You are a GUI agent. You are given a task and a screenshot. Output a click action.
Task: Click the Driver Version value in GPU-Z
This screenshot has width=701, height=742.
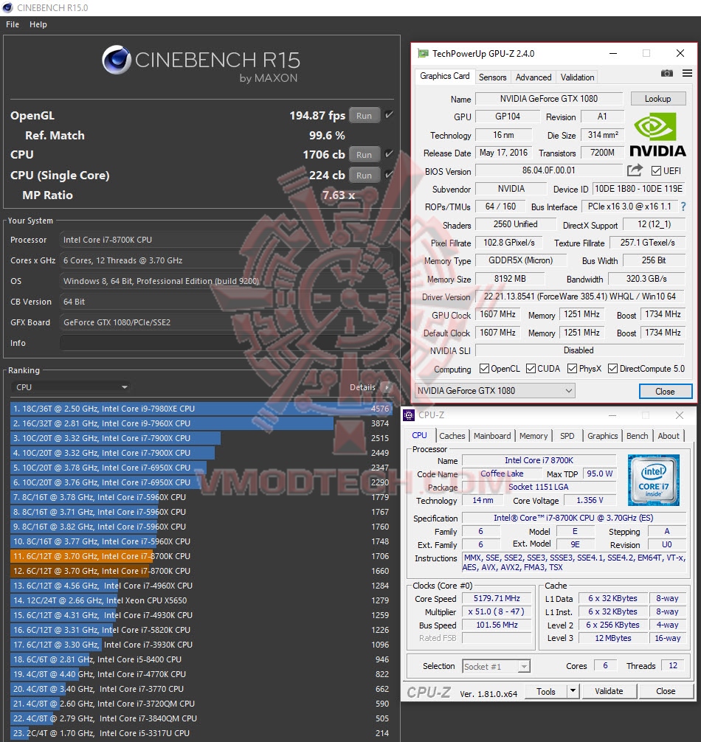pos(580,297)
